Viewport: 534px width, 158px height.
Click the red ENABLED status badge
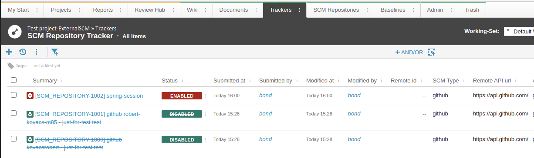[x=182, y=96]
